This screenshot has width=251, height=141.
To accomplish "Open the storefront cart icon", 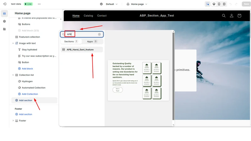I will pos(239,16).
